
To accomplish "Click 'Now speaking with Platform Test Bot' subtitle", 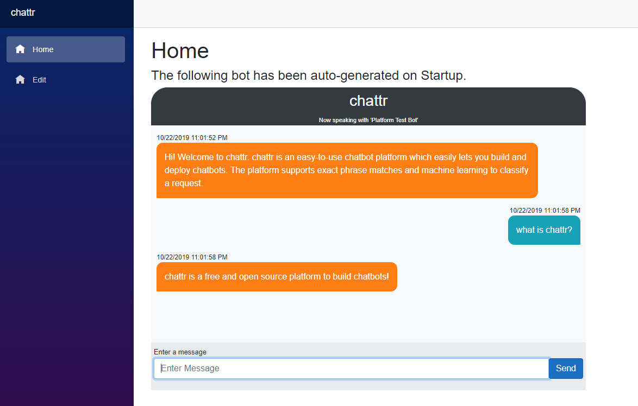I will click(x=368, y=120).
